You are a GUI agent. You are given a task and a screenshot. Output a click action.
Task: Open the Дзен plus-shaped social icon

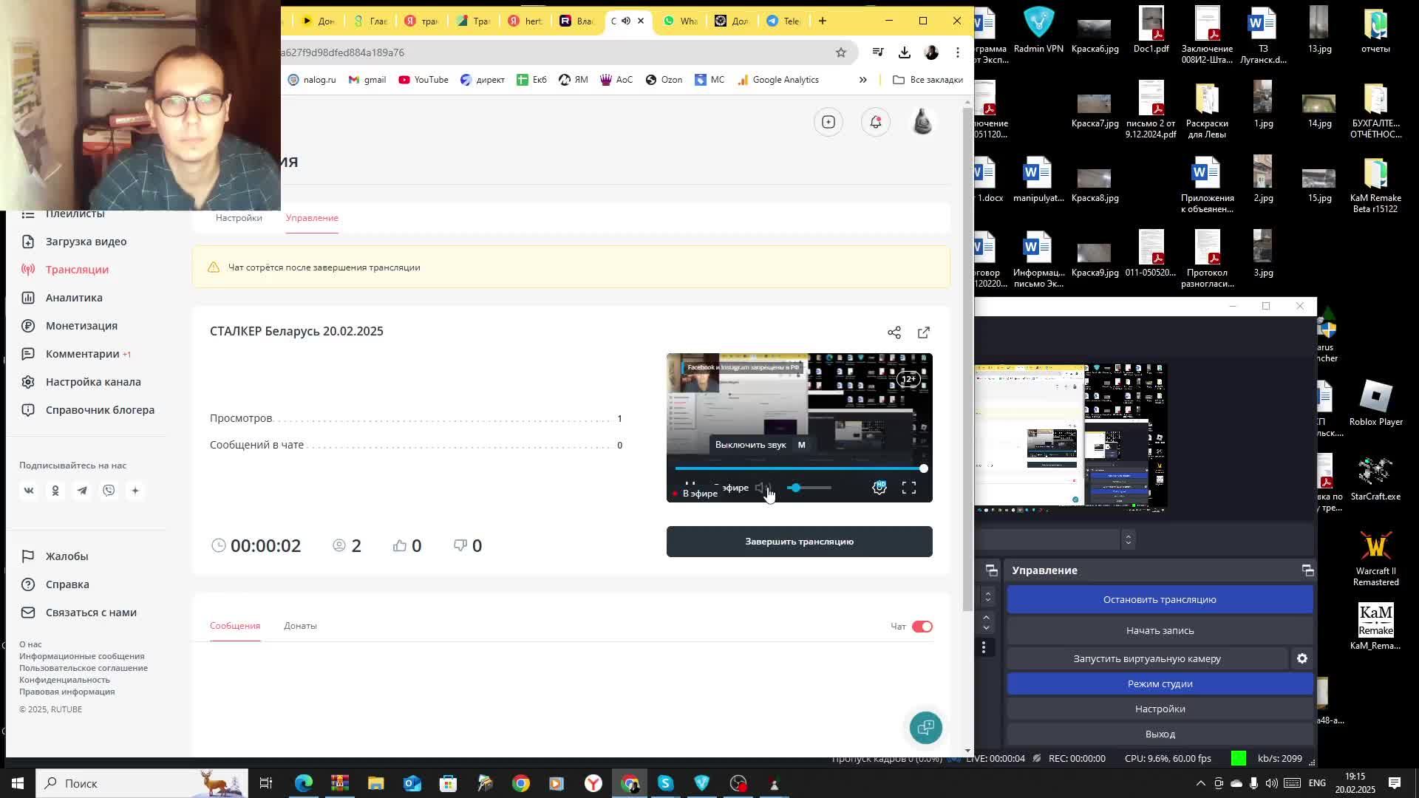135,491
